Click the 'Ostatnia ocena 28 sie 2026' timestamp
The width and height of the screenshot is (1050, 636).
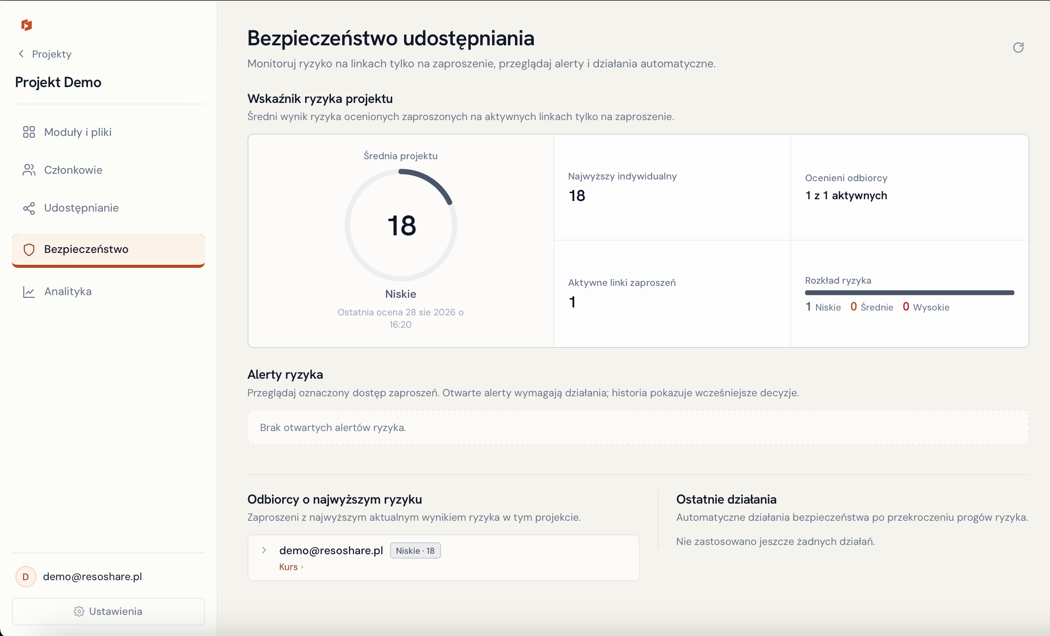401,318
